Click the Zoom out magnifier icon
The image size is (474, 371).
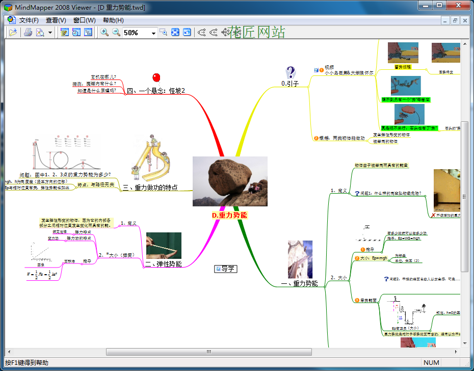116,33
